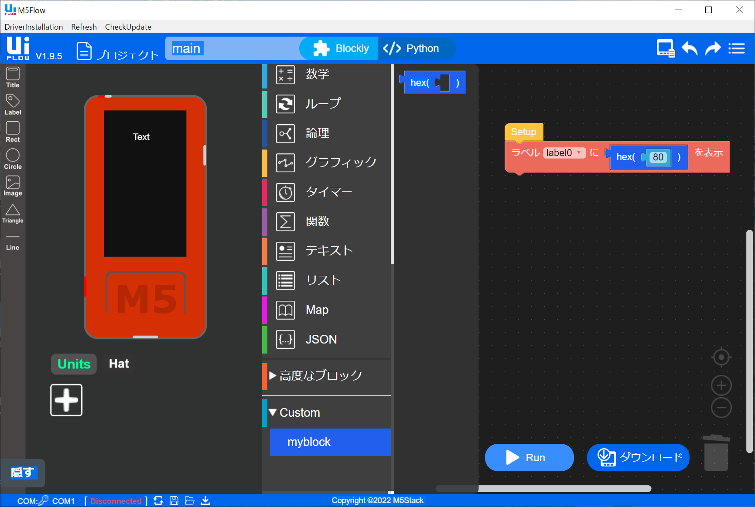The image size is (755, 507).
Task: Click the block category list scrollbar
Action: pyautogui.click(x=392, y=164)
